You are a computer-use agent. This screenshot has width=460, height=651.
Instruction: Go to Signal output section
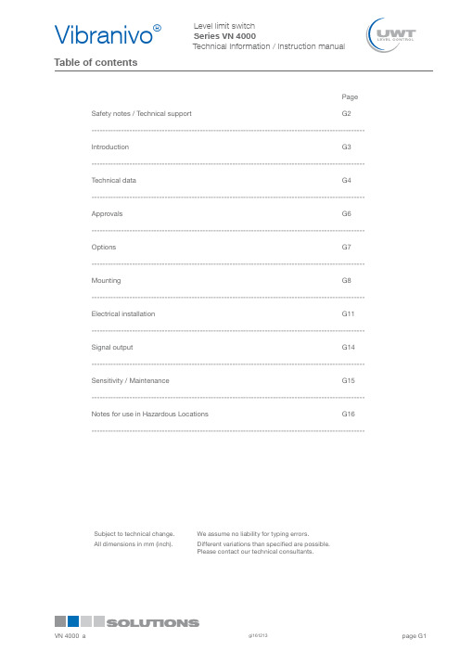(x=112, y=348)
